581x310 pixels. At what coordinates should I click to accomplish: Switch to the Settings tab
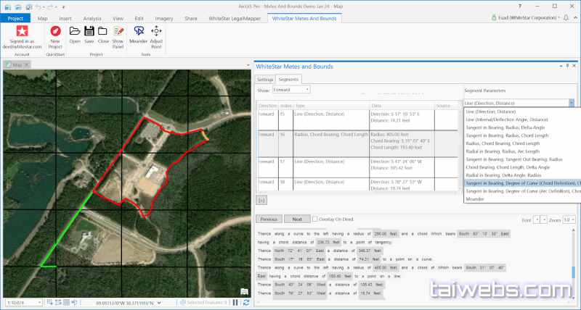[x=264, y=79]
